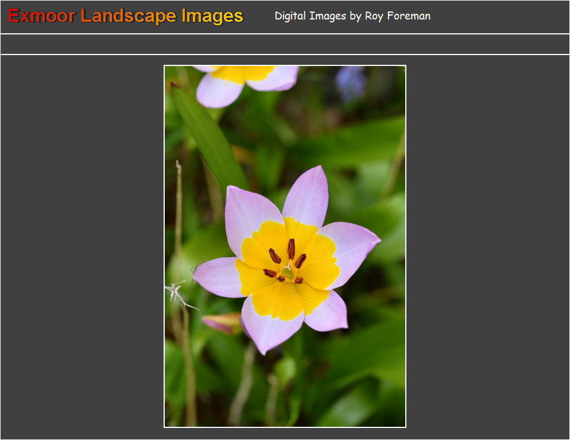Screen dimensions: 570x440
Task: Click the name "Roy Foreman" in the subtitle
Action: coord(397,16)
